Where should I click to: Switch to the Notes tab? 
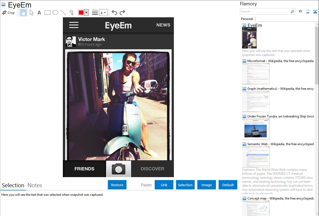click(35, 185)
